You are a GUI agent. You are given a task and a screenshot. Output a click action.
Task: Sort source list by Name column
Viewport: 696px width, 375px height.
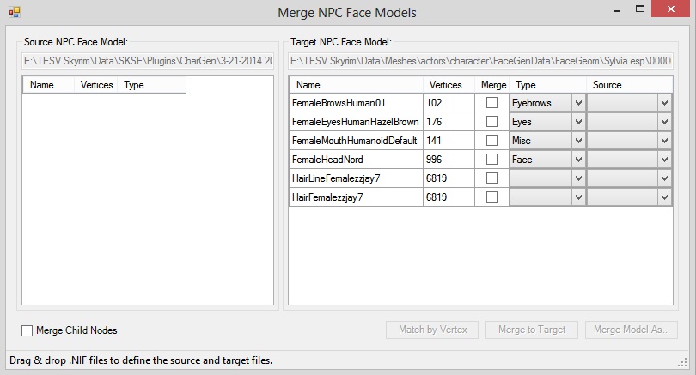tap(48, 85)
